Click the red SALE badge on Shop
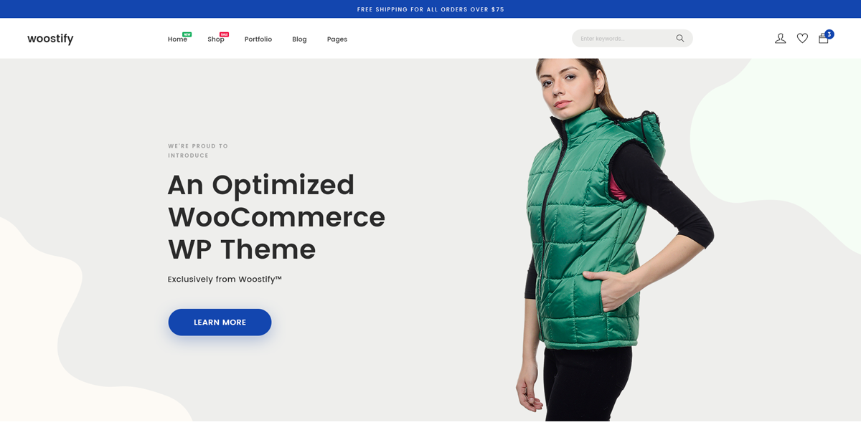This screenshot has height=430, width=861. (x=225, y=34)
